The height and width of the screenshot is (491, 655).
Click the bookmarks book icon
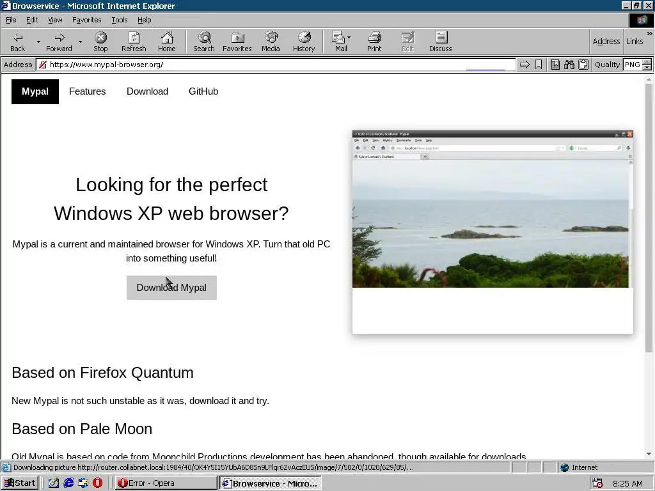click(555, 65)
